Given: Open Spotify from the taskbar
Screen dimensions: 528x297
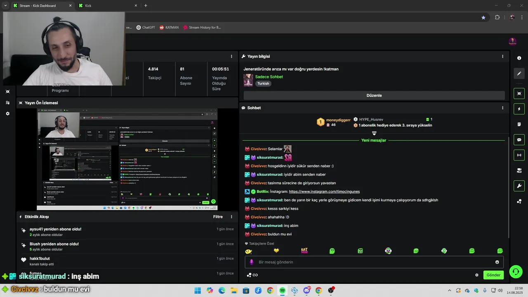Looking at the screenshot, I should [282, 290].
